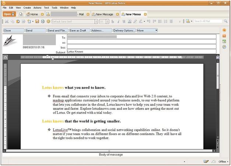Image resolution: width=231 pixels, height=166 pixels.
Task: Click the Paste clipboard icon
Action: [18, 21]
